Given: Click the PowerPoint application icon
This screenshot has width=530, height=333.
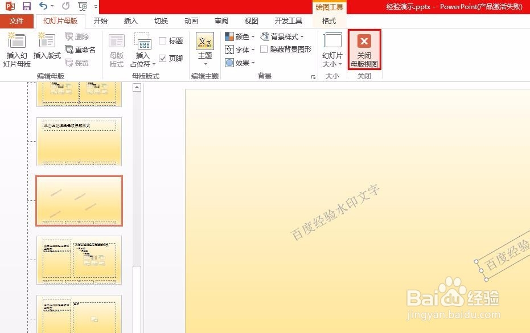Looking at the screenshot, I should coord(10,6).
